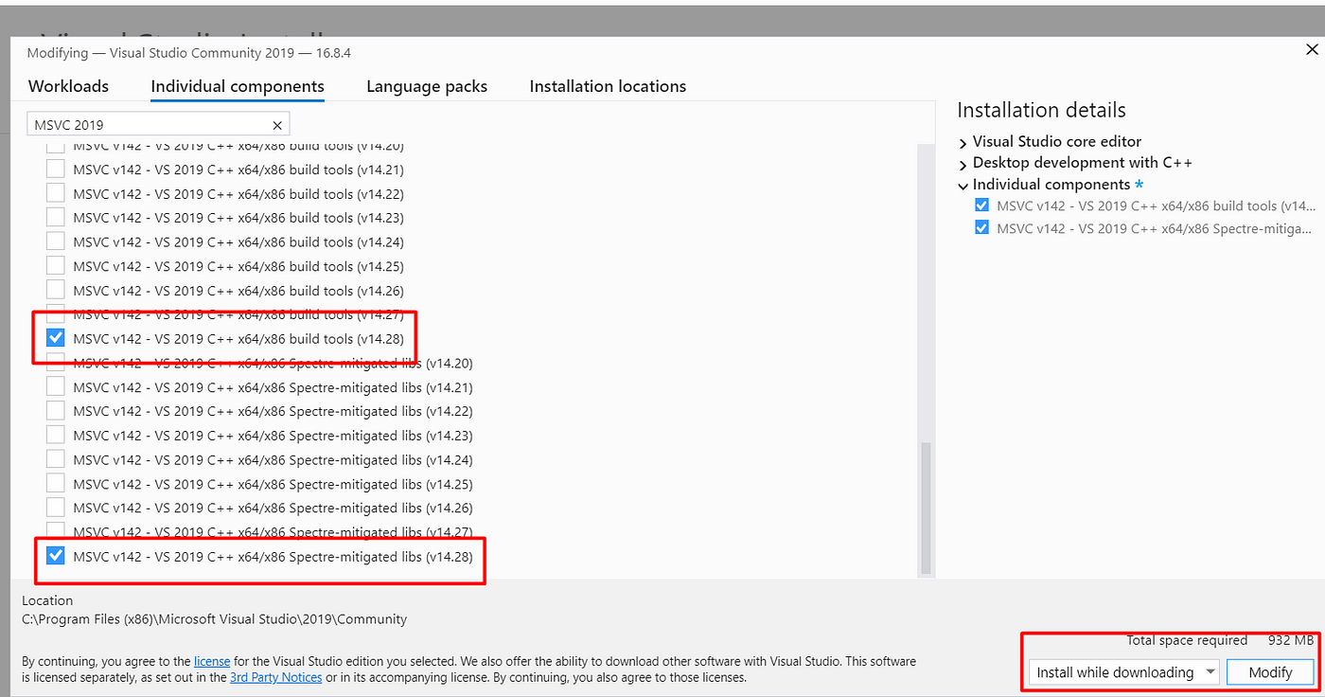
Task: Expand Desktop development with C++ details
Action: tap(963, 164)
